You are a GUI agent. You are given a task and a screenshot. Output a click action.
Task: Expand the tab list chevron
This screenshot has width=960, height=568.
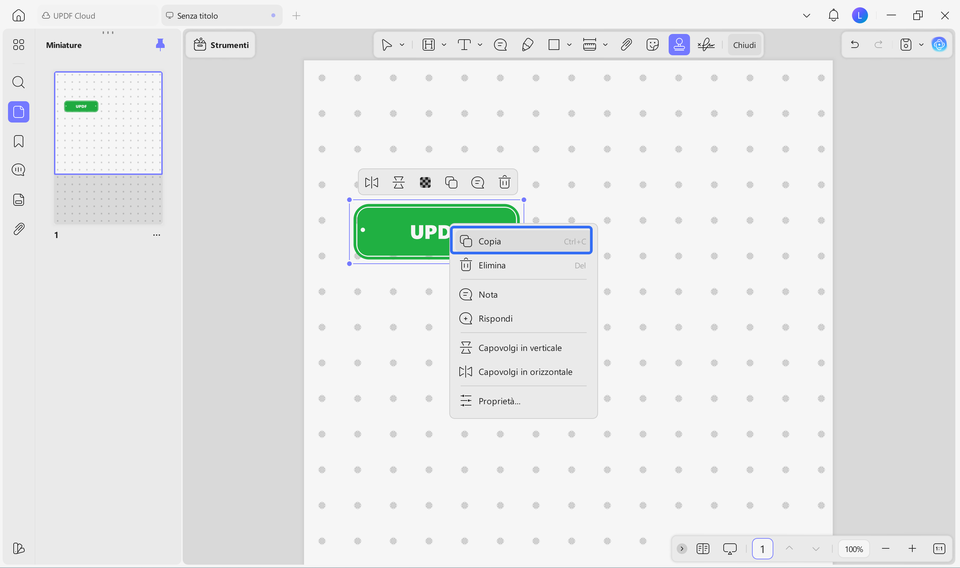pyautogui.click(x=806, y=16)
